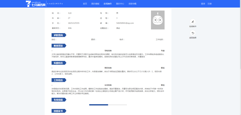Click the 在线制作 pencil icon
241x115 pixels.
(193, 22)
